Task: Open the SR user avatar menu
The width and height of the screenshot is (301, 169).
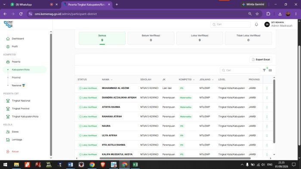Action: pyautogui.click(x=267, y=24)
